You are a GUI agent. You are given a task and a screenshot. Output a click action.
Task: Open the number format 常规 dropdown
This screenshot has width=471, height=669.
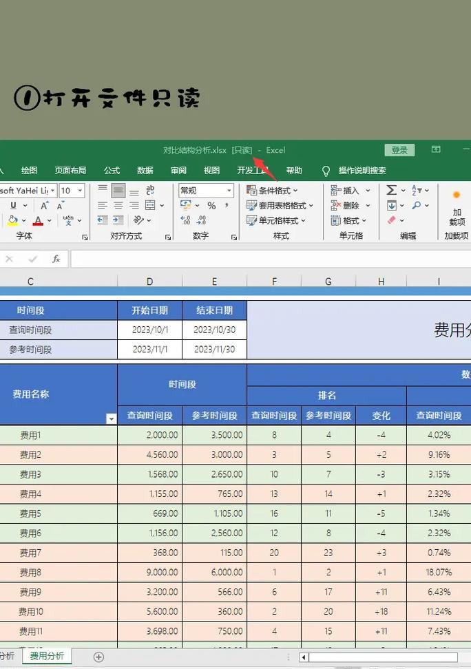[229, 191]
